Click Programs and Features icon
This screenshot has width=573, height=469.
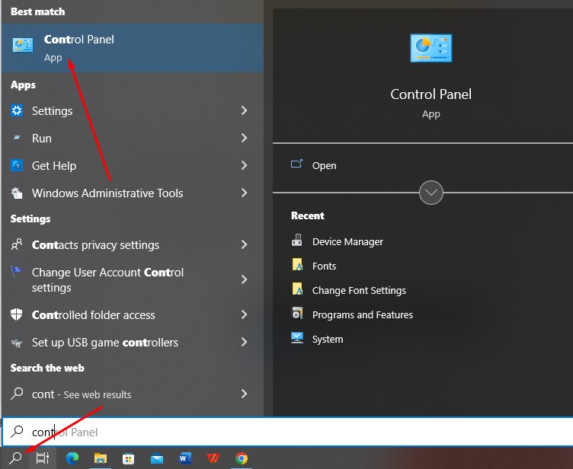(x=297, y=313)
